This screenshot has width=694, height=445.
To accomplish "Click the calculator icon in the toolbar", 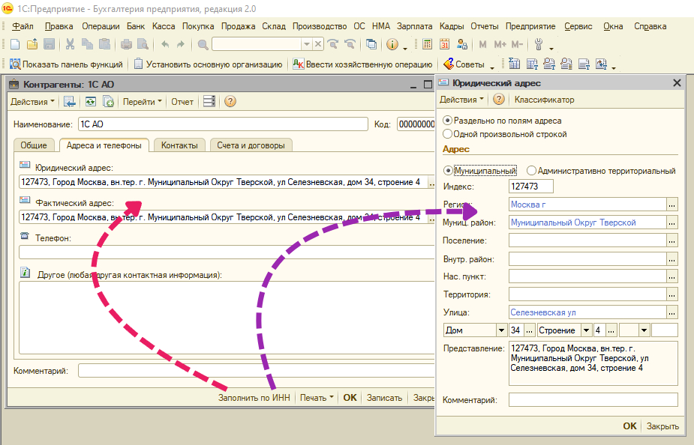I will (x=428, y=44).
